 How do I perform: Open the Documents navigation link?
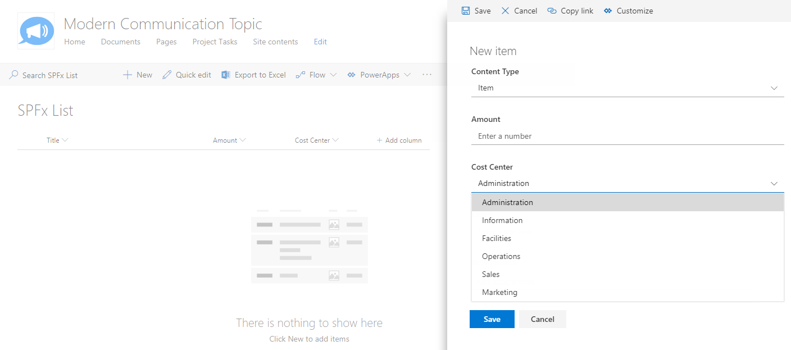tap(121, 42)
